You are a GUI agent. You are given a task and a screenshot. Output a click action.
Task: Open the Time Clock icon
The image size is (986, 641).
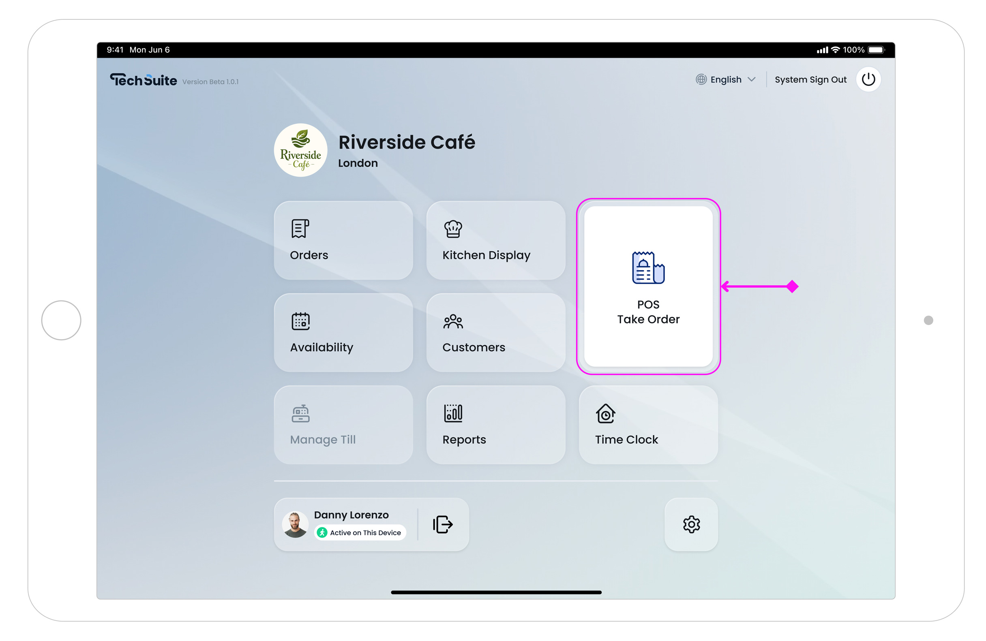tap(605, 413)
